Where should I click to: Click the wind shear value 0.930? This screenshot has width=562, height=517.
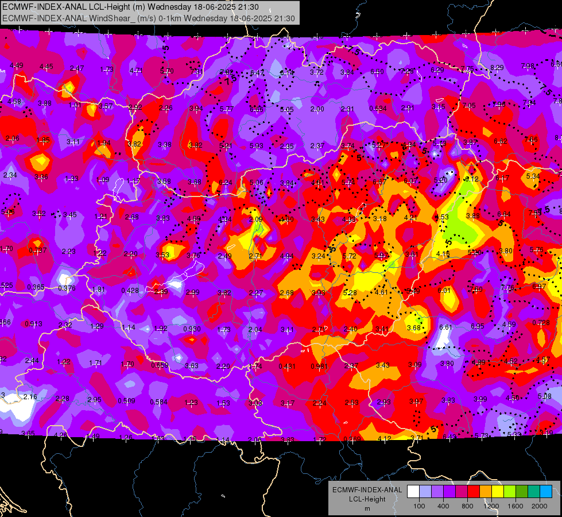[192, 329]
